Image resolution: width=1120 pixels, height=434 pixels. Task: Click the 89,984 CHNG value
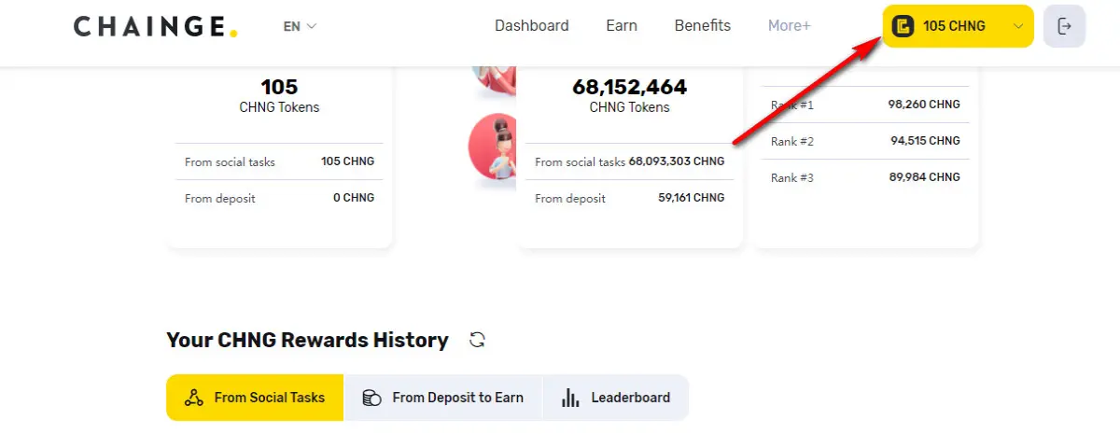coord(924,177)
